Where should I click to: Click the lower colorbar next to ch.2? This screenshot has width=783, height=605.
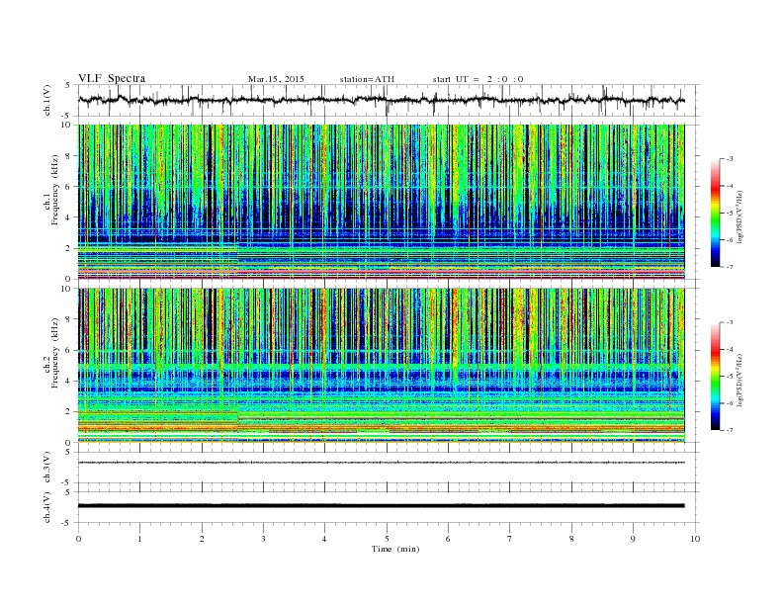pos(716,376)
